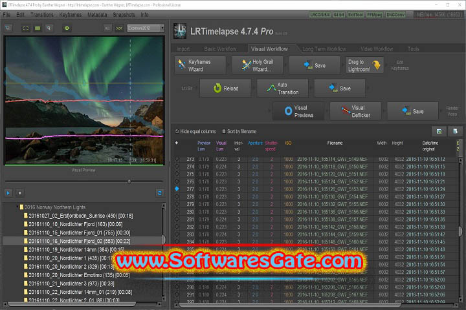Open the Keyframes menu

[x=70, y=15]
